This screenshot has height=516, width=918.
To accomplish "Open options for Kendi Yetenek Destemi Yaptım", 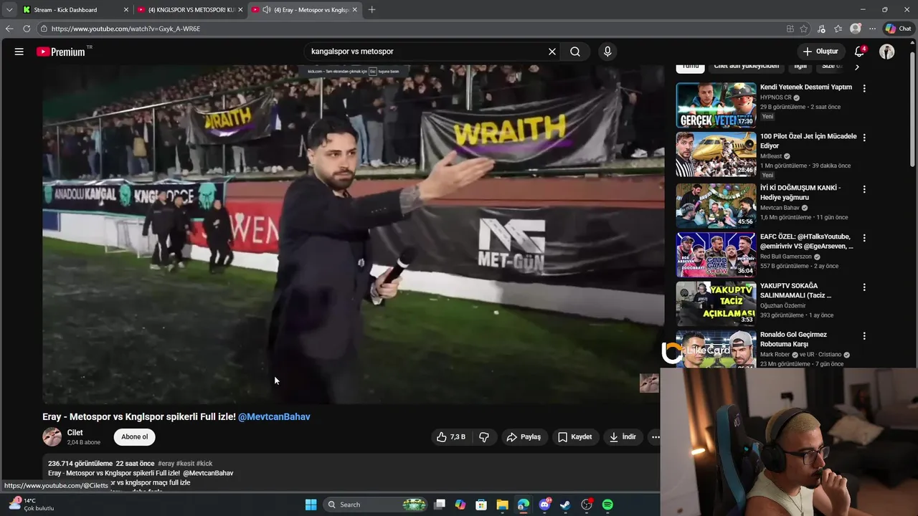I will pyautogui.click(x=864, y=88).
